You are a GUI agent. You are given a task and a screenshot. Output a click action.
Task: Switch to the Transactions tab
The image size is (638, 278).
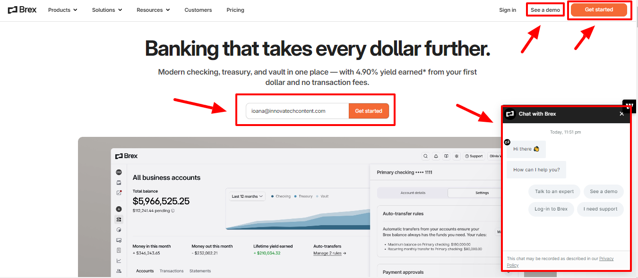[x=172, y=271]
